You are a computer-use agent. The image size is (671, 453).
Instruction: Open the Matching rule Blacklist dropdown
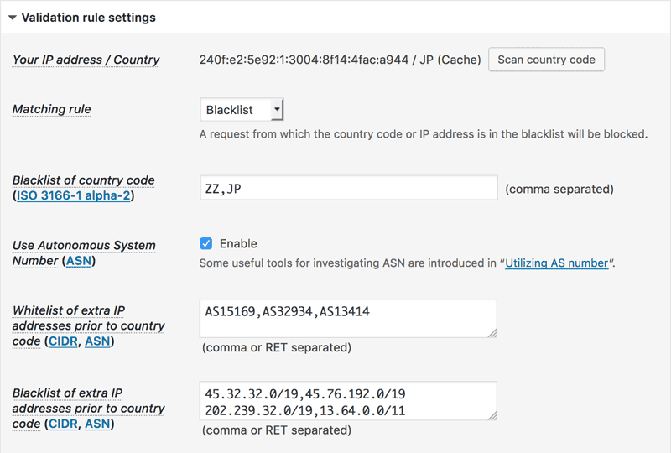pos(242,110)
